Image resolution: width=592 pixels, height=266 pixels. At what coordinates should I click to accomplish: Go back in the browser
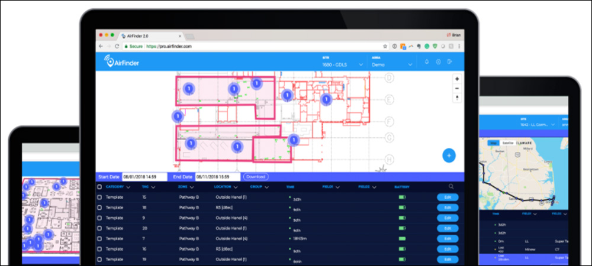tap(101, 46)
